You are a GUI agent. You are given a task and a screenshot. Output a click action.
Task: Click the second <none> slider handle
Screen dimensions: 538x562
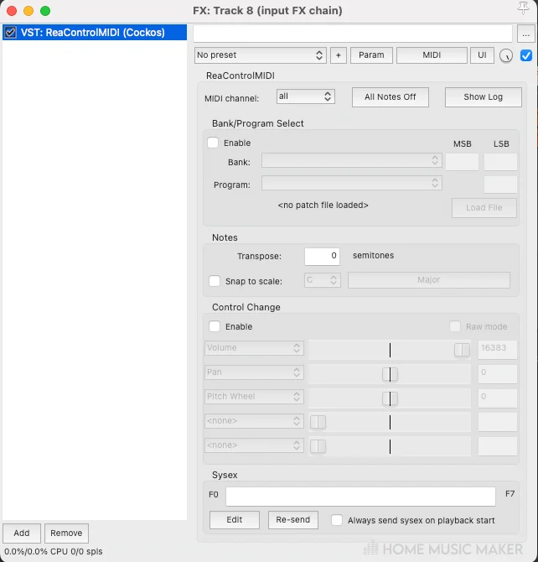point(318,446)
